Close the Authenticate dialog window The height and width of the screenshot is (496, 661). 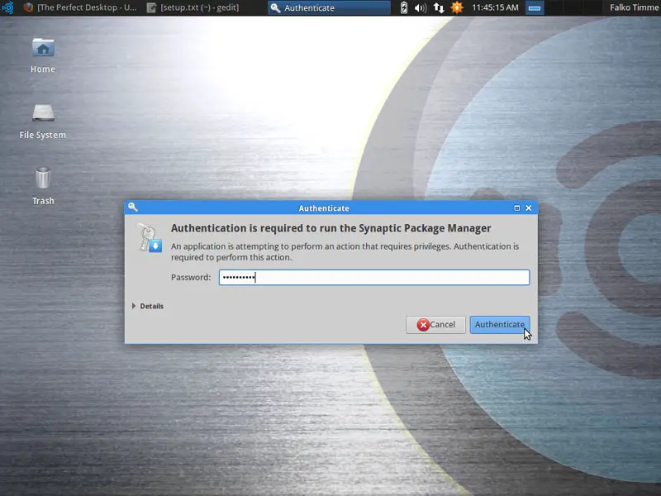pyautogui.click(x=529, y=208)
